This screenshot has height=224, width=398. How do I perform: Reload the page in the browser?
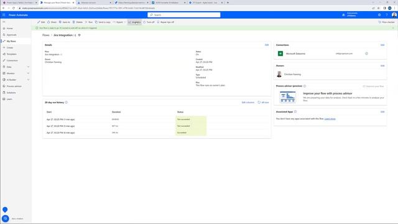(14, 8)
